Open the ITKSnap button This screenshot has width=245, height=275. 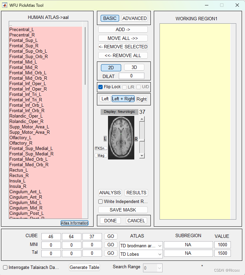(x=101, y=148)
